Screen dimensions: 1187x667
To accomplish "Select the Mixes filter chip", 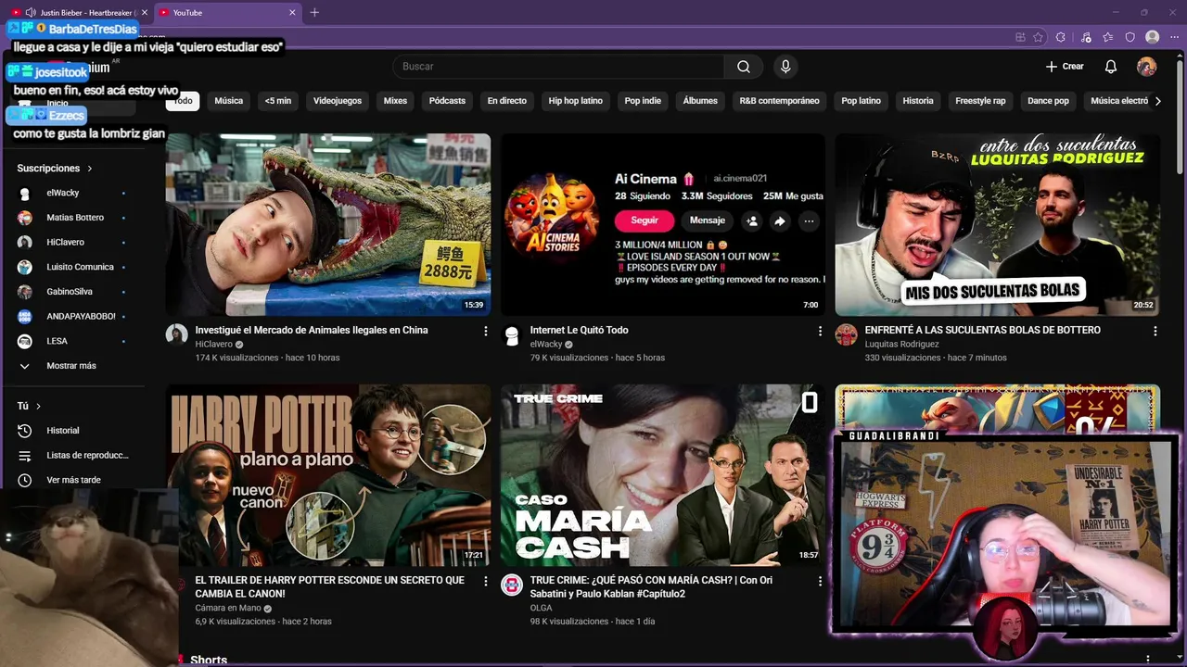I will pyautogui.click(x=395, y=101).
